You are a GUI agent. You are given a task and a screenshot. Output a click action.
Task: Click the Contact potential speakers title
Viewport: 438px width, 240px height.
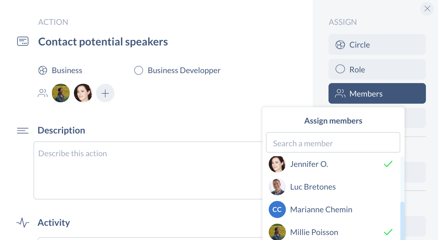(103, 42)
